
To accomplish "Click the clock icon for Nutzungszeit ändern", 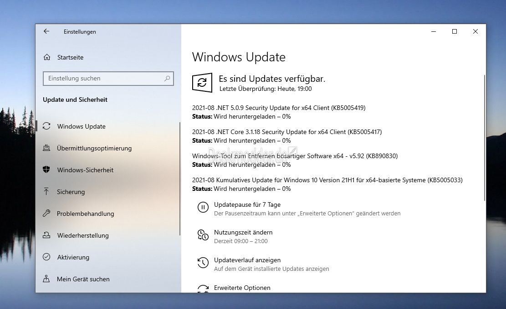I will click(203, 235).
